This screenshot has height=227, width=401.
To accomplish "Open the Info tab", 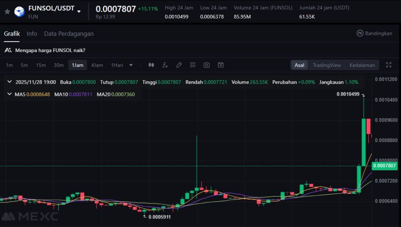I will click(32, 34).
